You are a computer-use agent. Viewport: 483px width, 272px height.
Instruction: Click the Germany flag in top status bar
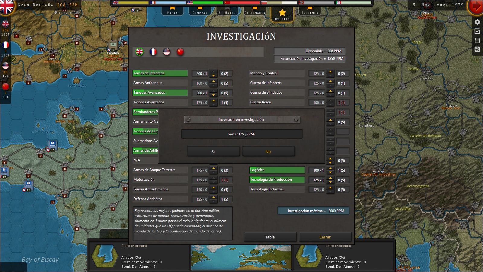click(301, 2)
